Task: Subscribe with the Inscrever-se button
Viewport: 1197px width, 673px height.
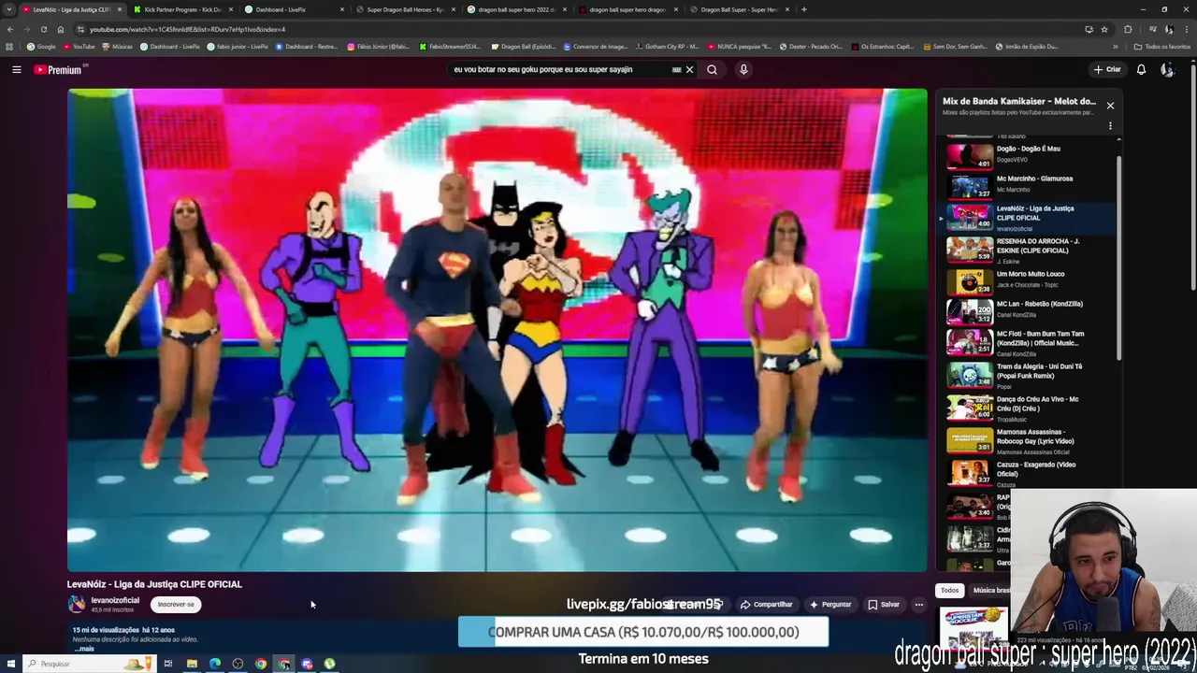Action: point(176,605)
